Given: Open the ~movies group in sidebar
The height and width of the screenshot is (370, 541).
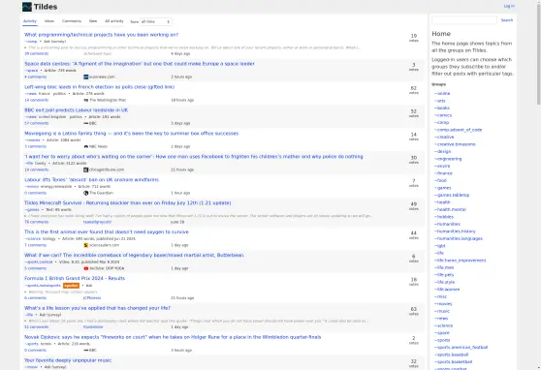Looking at the screenshot, I should 443,303.
